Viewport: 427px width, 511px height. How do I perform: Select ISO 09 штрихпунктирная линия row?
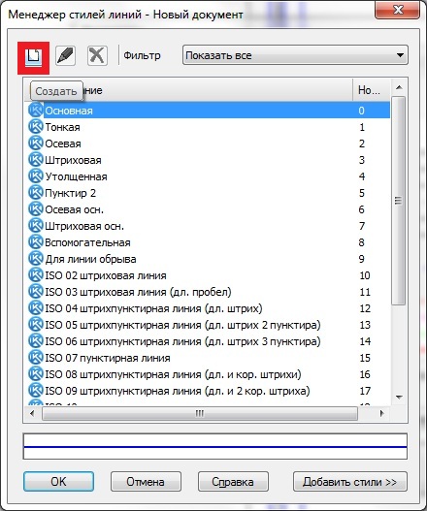click(x=209, y=391)
